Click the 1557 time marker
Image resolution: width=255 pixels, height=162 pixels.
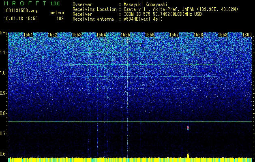[174, 35]
